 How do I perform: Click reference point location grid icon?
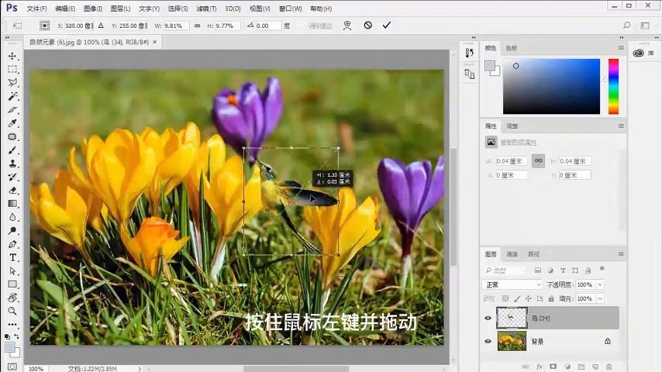click(x=44, y=26)
